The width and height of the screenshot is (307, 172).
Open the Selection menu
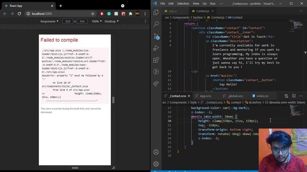[x=183, y=3]
